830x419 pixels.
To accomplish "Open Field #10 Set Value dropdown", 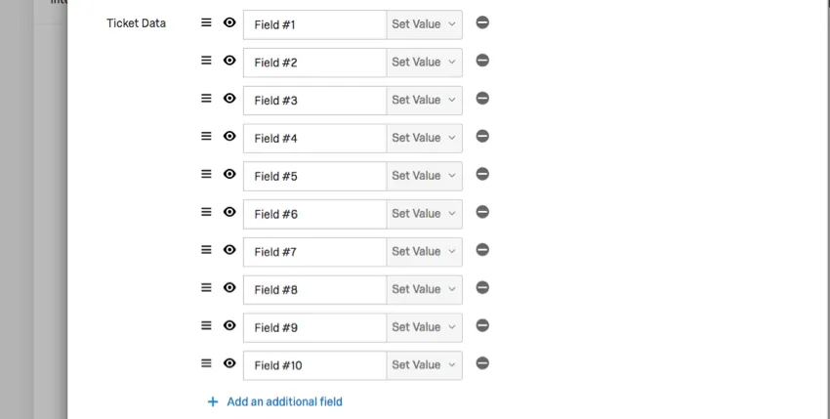I will point(425,365).
